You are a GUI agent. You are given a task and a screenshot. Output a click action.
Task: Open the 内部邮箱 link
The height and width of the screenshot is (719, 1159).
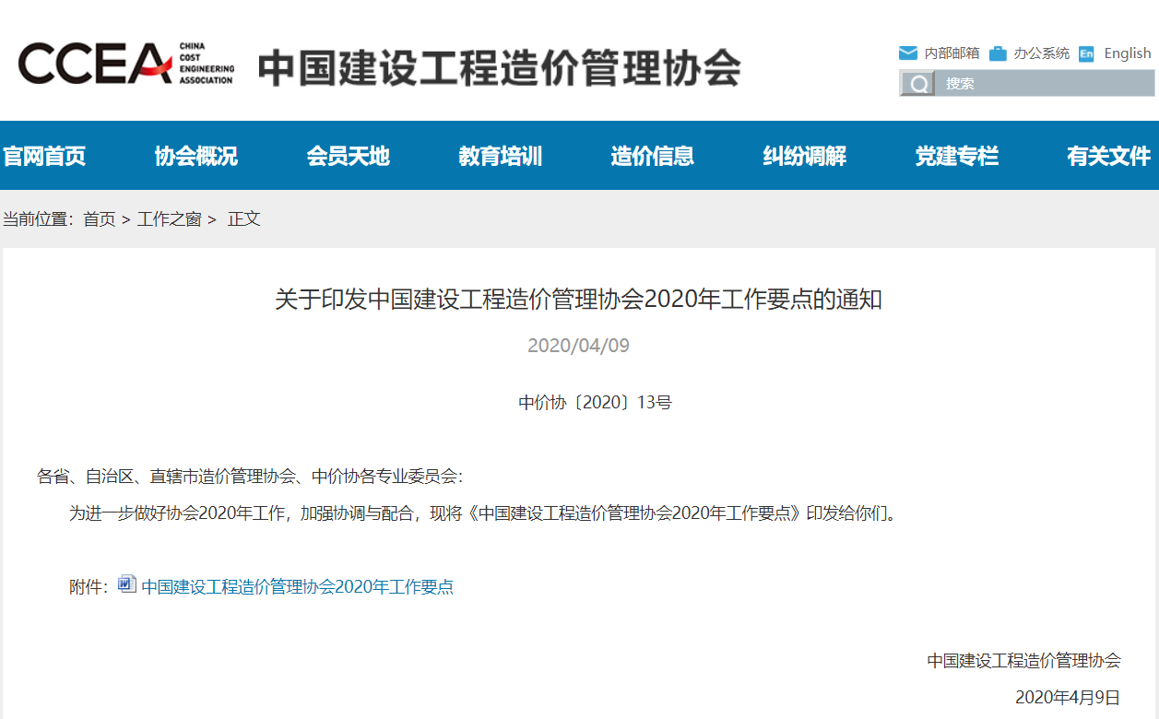click(x=952, y=53)
